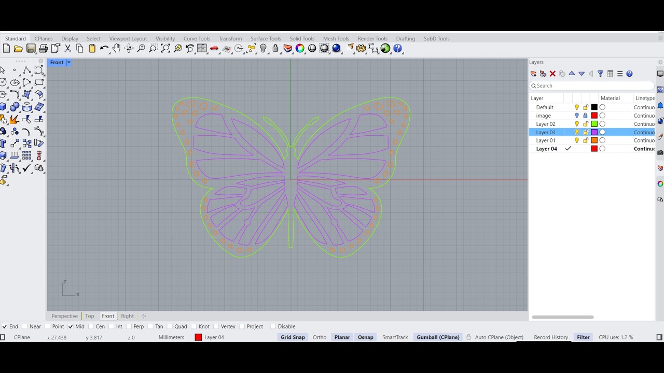This screenshot has width=664, height=373.
Task: Enable the Quad osnap checkbox
Action: point(170,327)
